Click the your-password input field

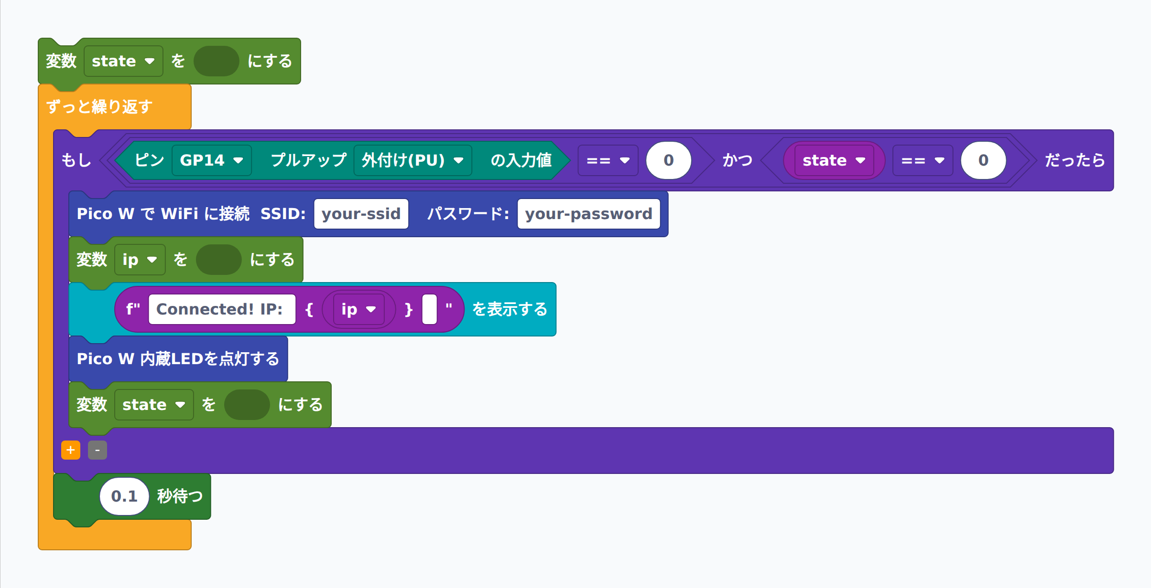(589, 214)
